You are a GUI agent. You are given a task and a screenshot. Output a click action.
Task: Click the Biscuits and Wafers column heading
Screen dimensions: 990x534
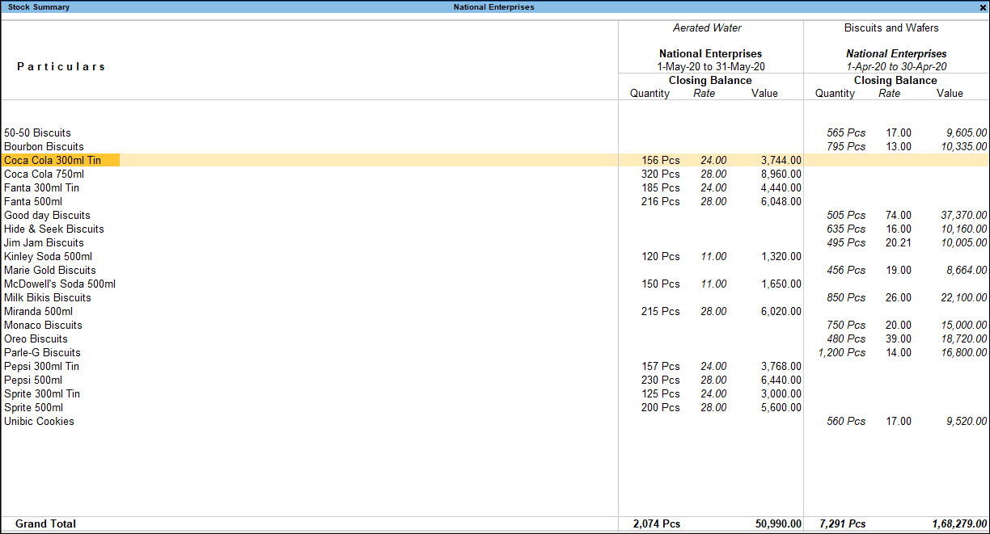click(x=891, y=28)
